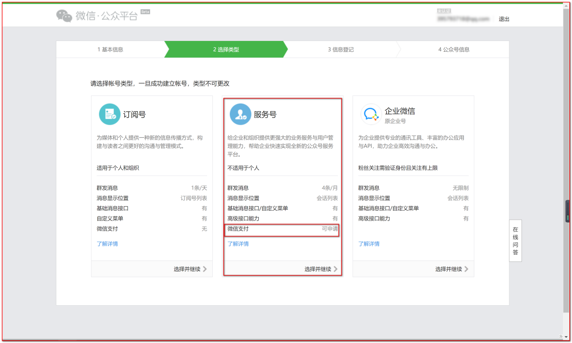The width and height of the screenshot is (572, 343).
Task: Click the chevron arrow beside 订阅号 选择并继续
Action: pyautogui.click(x=205, y=269)
